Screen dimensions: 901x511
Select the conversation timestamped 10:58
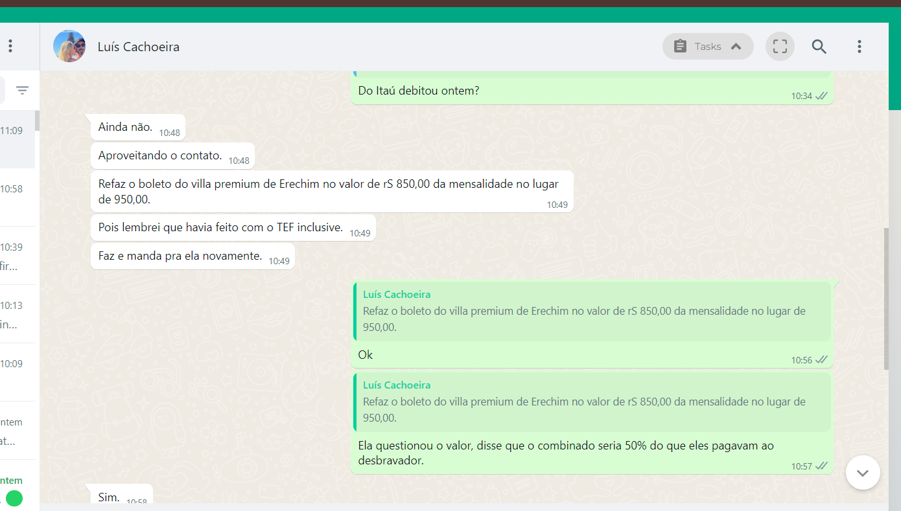tap(18, 197)
